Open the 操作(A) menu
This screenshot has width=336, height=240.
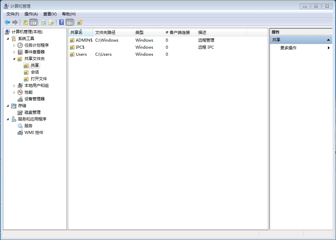coord(31,14)
